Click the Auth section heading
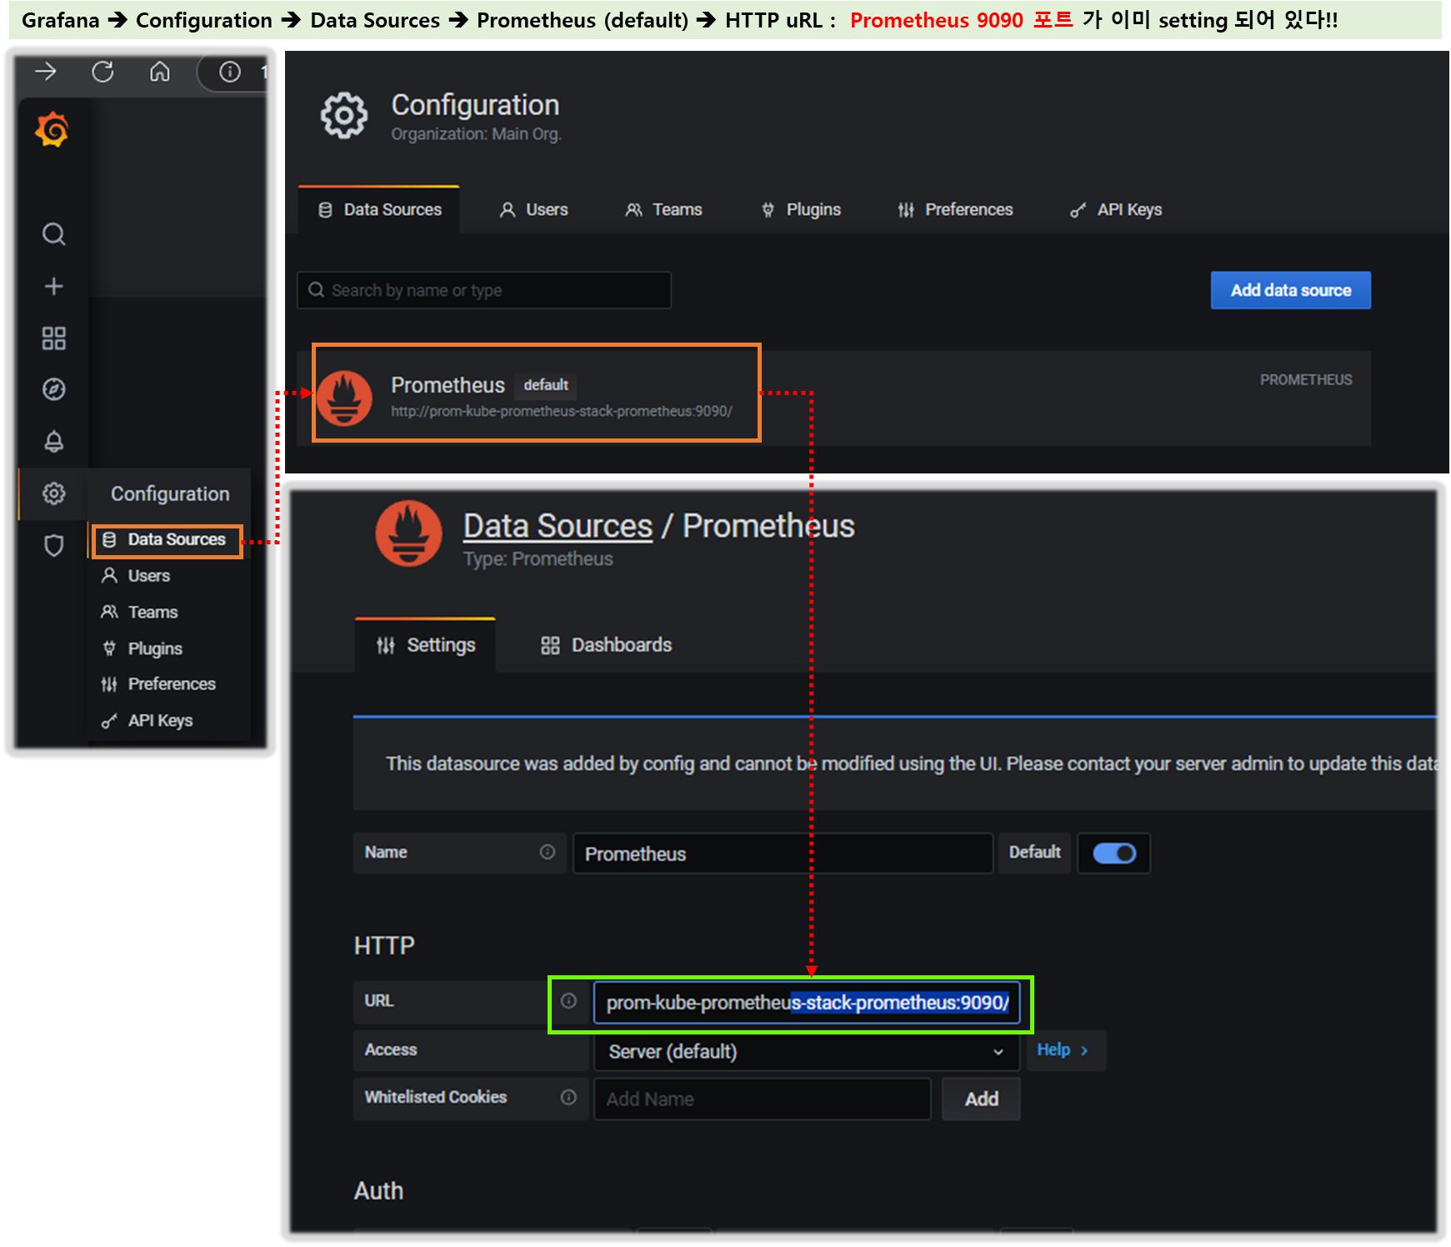 point(378,1190)
